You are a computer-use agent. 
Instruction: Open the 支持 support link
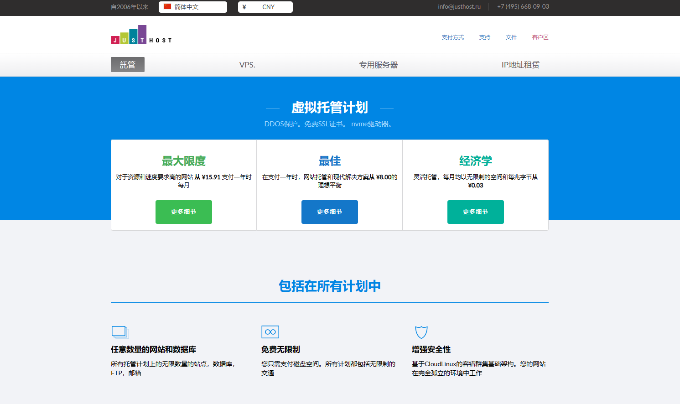(x=485, y=37)
